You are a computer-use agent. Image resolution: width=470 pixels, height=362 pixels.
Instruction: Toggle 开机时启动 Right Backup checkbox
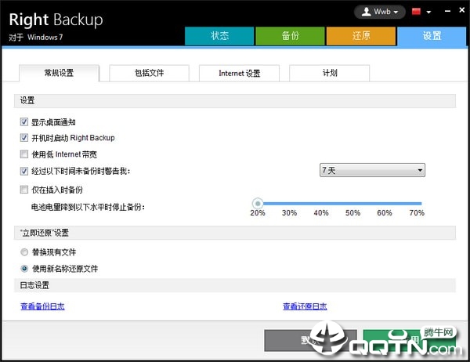click(24, 138)
